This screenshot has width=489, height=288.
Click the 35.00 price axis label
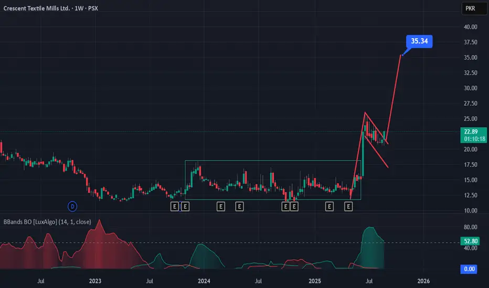click(471, 57)
